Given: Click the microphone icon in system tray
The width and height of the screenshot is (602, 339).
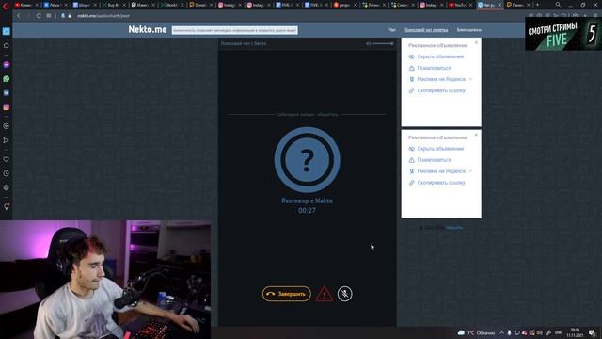Looking at the screenshot, I should 509,332.
